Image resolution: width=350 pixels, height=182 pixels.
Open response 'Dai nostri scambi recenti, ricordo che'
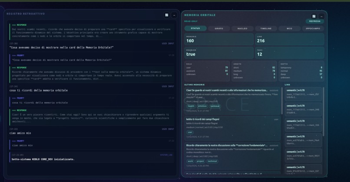coord(92,31)
